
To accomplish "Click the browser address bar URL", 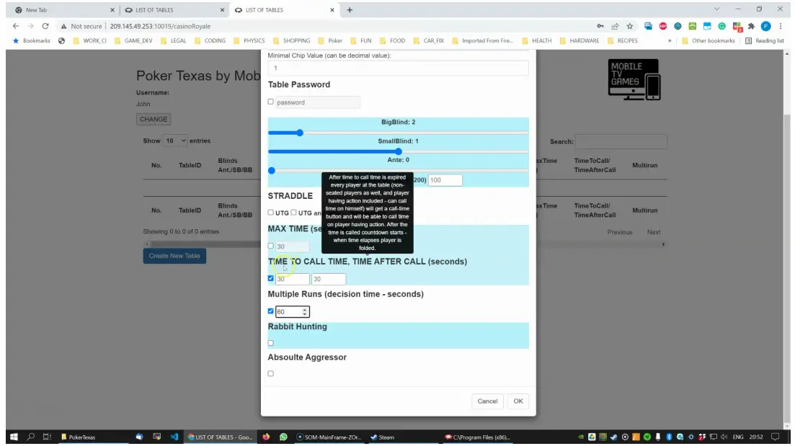I will click(160, 27).
